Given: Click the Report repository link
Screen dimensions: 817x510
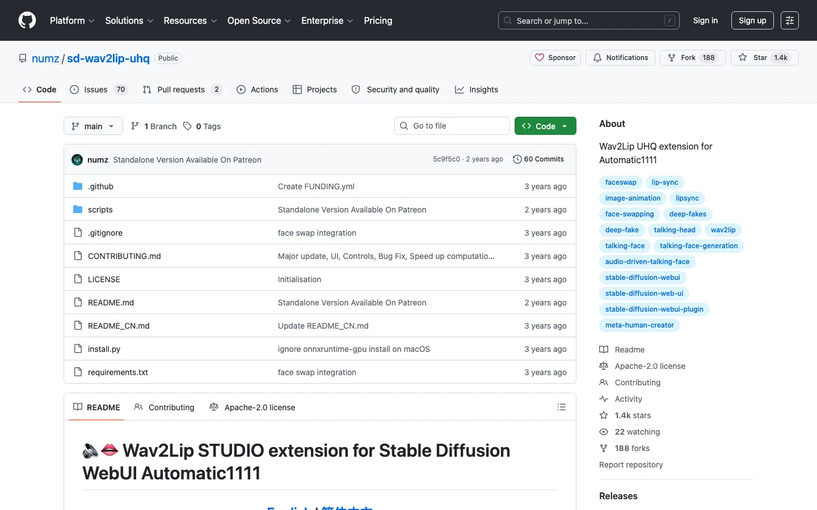Looking at the screenshot, I should pyautogui.click(x=631, y=465).
